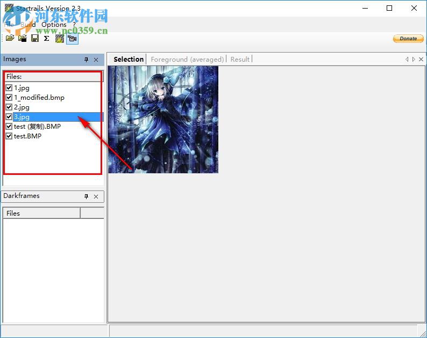The height and width of the screenshot is (338, 427).
Task: Open the ? help menu
Action: 74,25
